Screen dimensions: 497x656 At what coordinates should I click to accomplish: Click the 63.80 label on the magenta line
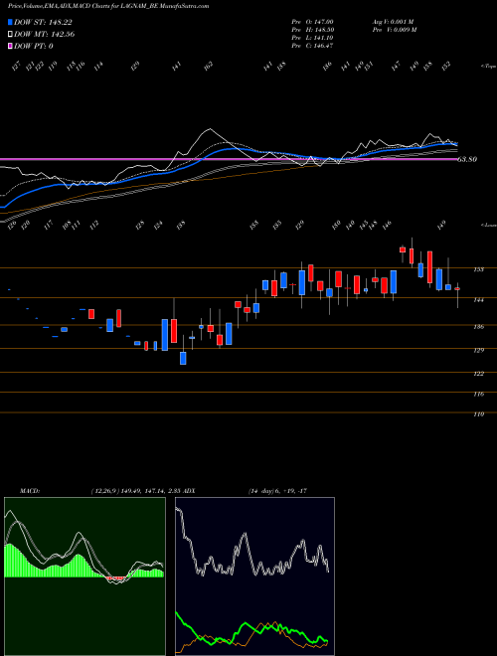467,159
